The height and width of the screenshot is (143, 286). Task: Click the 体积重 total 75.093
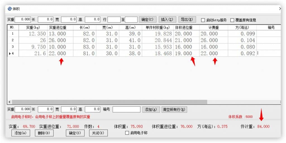pyautogui.click(x=137, y=127)
